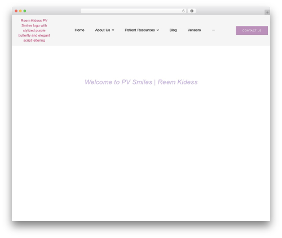Focus the browser address bar
The height and width of the screenshot is (238, 282).
click(x=134, y=11)
